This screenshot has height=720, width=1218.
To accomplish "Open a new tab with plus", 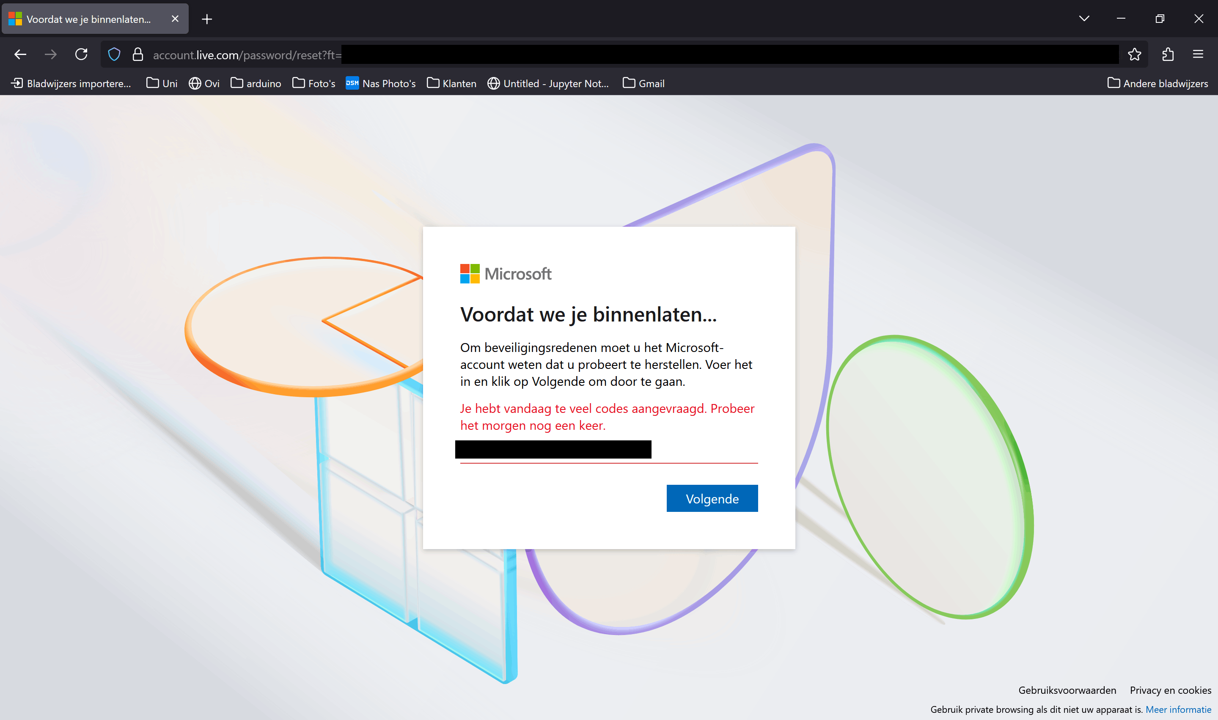I will click(207, 19).
